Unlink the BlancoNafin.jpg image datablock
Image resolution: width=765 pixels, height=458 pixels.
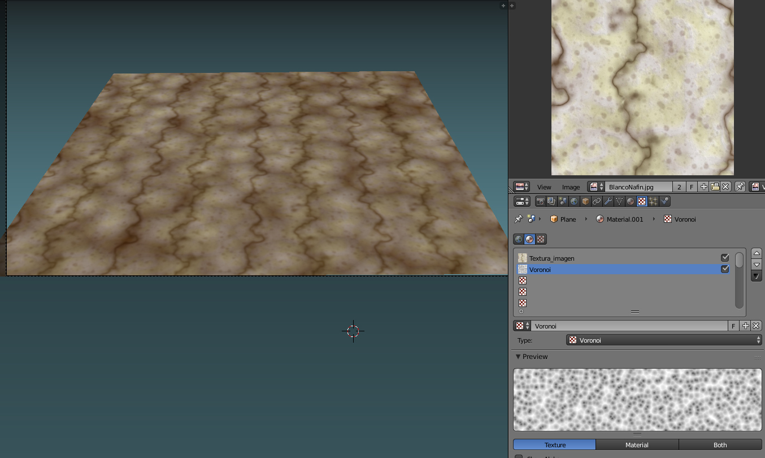pyautogui.click(x=726, y=187)
